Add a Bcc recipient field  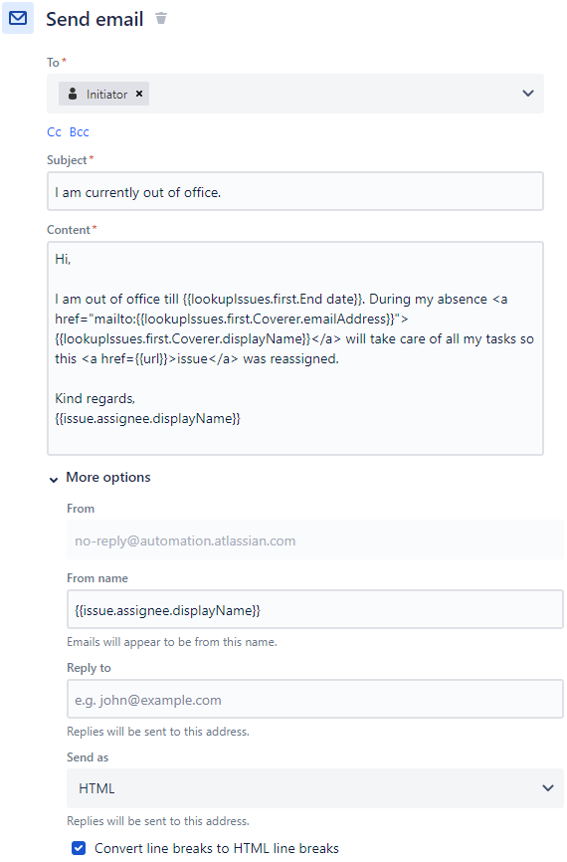coord(80,132)
